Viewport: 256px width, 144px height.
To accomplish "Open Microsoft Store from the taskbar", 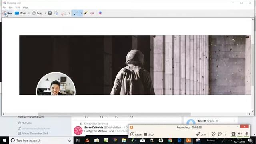I will [96, 140].
